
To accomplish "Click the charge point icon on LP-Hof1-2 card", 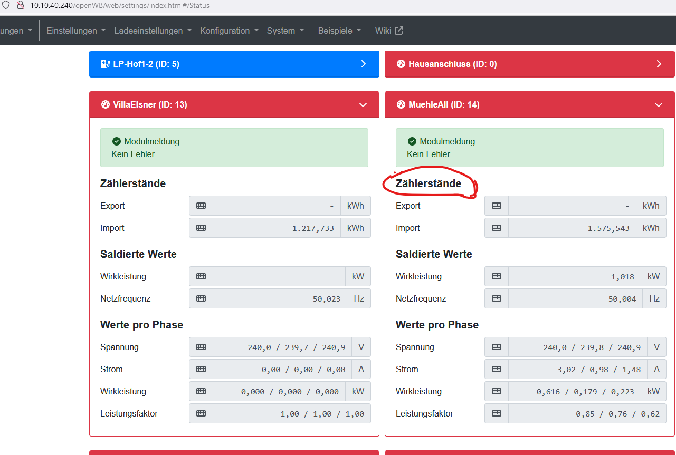I will click(x=105, y=64).
